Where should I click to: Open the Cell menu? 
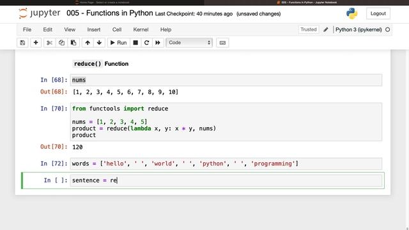117,30
